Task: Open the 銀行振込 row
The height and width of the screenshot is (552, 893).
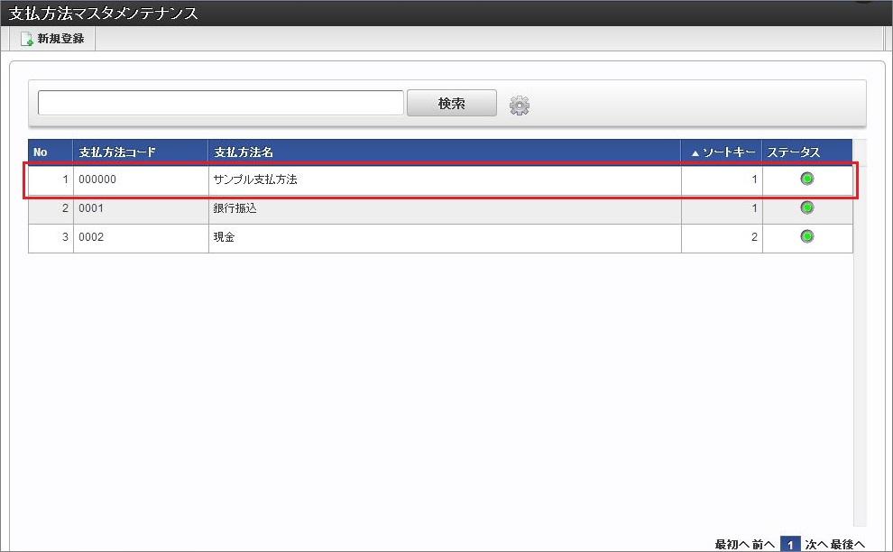Action: (440, 208)
